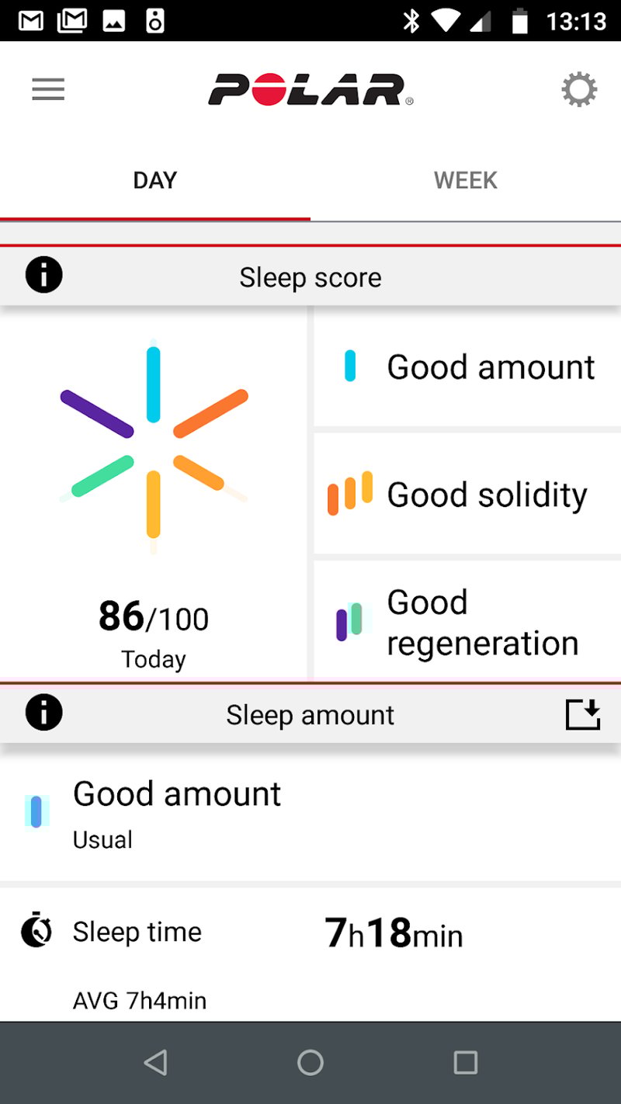This screenshot has height=1104, width=621.
Task: Switch to the WEEK tab
Action: pos(466,180)
